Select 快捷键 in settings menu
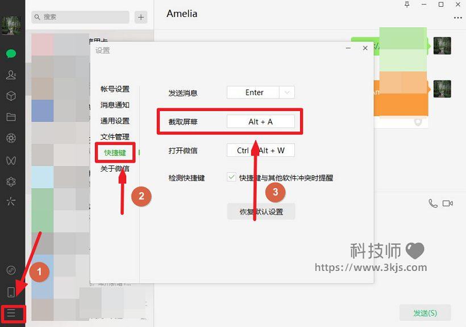Viewport: 466px width, 327px height. coord(115,152)
